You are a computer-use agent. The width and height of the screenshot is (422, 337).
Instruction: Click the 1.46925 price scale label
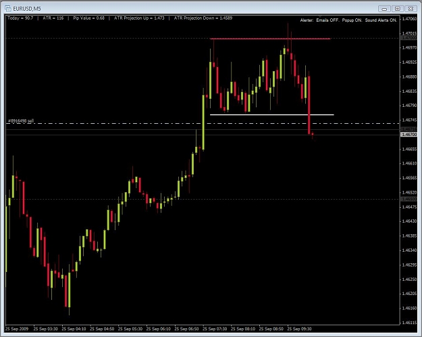coord(409,62)
